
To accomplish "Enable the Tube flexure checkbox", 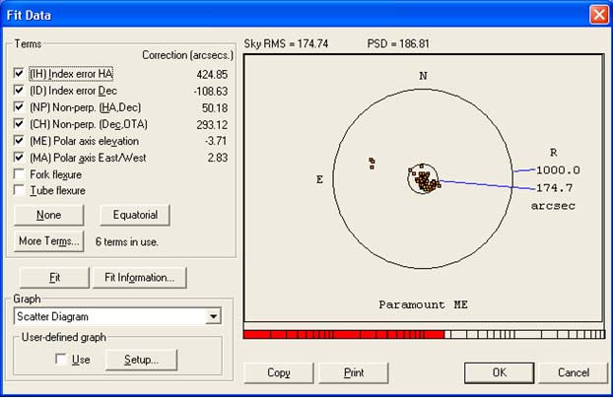I will pos(20,191).
